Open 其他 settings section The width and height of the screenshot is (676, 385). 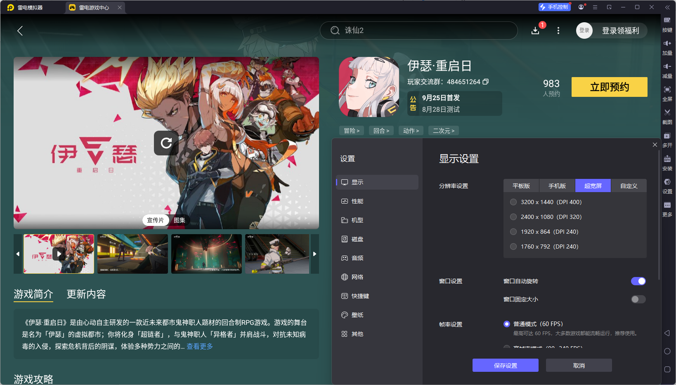pyautogui.click(x=377, y=334)
